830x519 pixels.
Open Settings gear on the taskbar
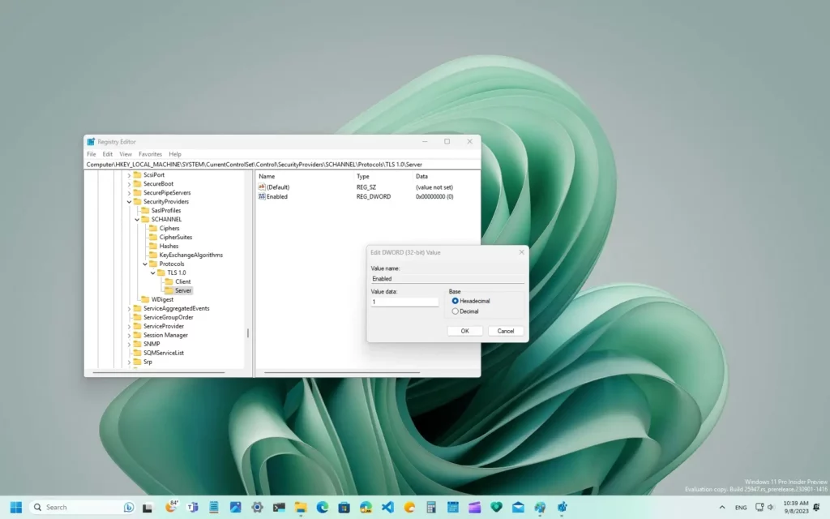point(257,508)
